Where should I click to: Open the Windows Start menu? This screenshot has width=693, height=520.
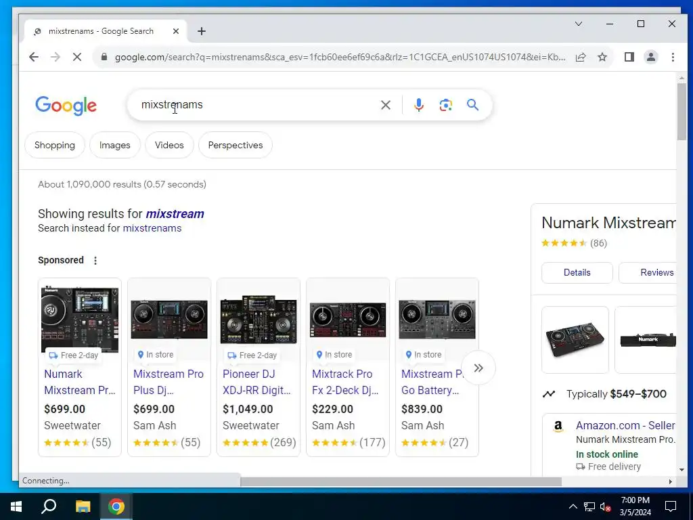[16, 506]
